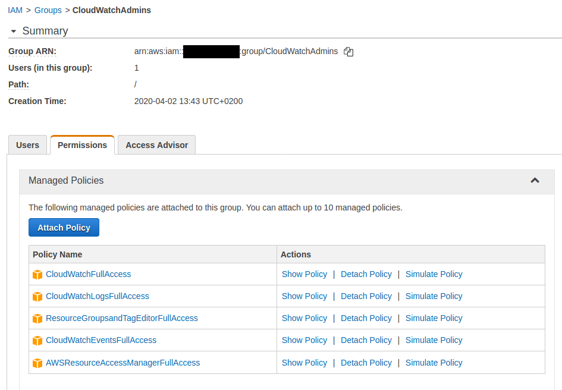Screen dimensions: 562x390
Task: Simulate Policy for CloudWatchLogsFullAccess
Action: coord(434,296)
